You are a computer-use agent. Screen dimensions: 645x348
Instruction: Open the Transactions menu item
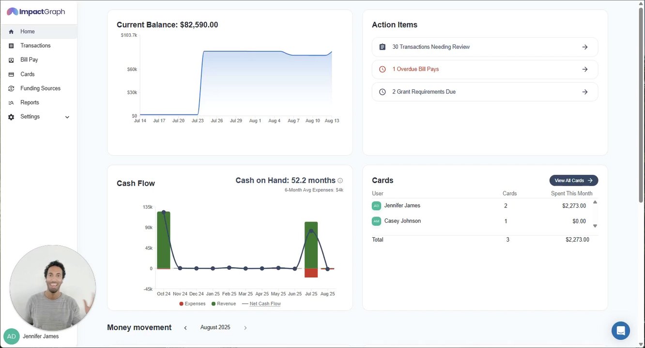35,45
